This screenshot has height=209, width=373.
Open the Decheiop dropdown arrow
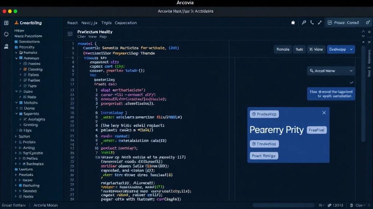[351, 49]
